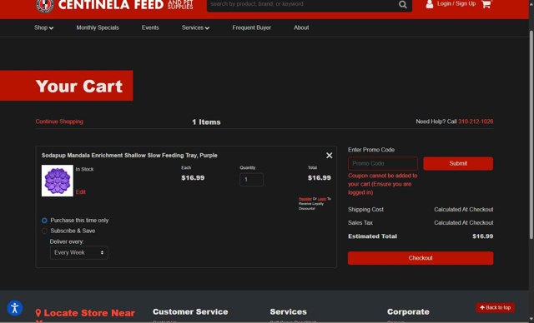This screenshot has width=534, height=323.
Task: Click the 'Sales Tax' label
Action: coord(360,223)
